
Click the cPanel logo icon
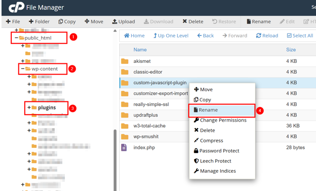16,8
